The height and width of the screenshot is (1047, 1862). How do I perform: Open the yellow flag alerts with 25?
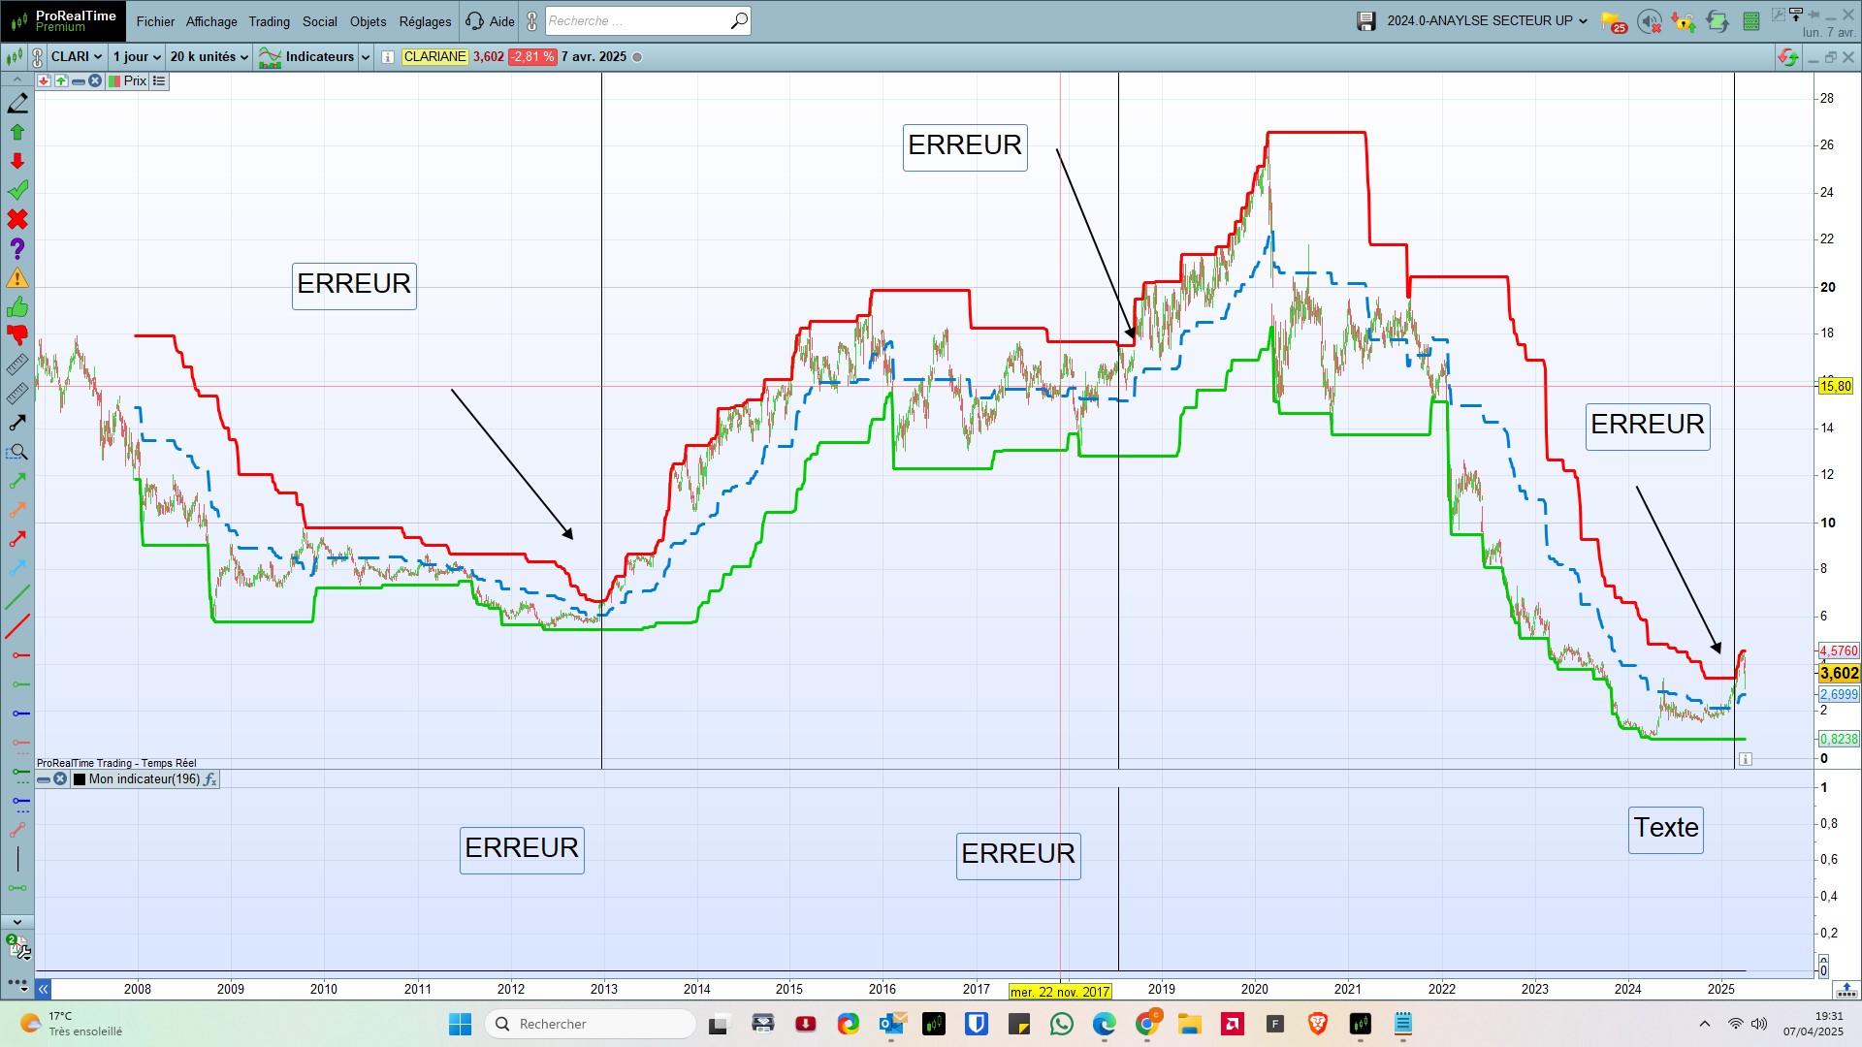pyautogui.click(x=1613, y=21)
